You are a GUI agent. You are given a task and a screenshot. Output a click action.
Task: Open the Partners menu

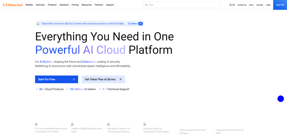[x=99, y=5]
